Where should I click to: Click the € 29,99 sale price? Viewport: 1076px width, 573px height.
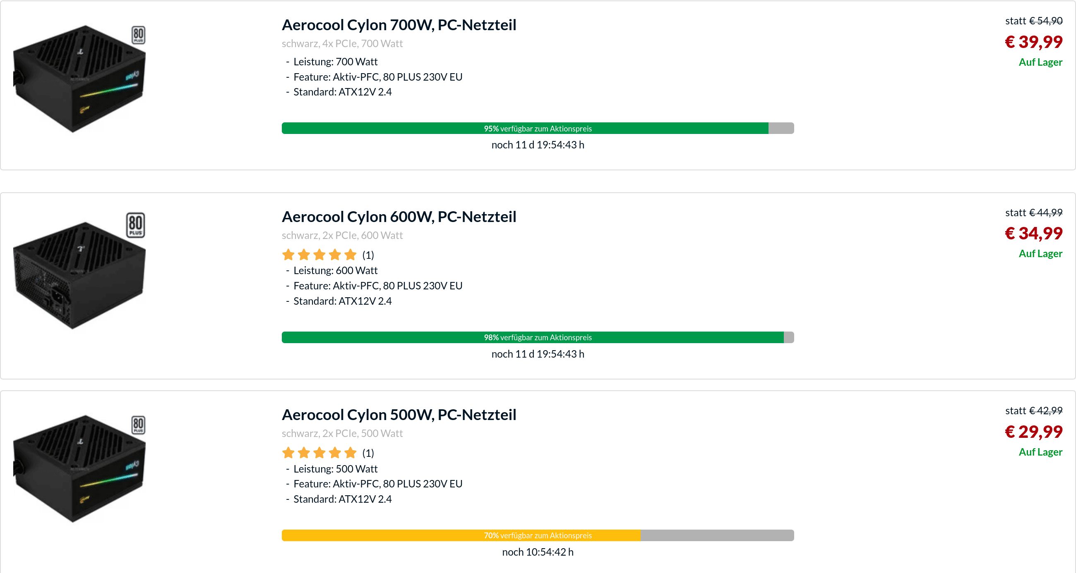pyautogui.click(x=1033, y=432)
